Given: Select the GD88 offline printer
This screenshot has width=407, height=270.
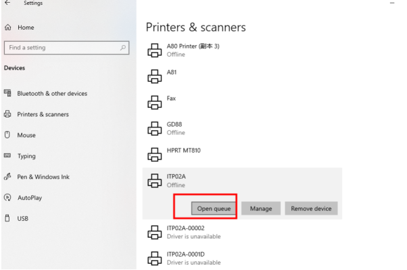Looking at the screenshot, I should pos(242,128).
